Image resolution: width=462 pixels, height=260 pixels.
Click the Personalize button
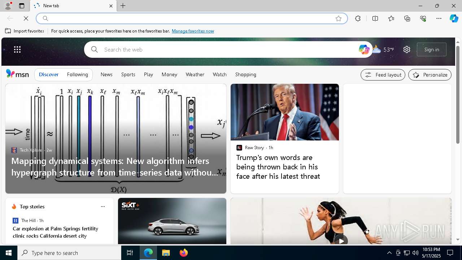coord(430,75)
